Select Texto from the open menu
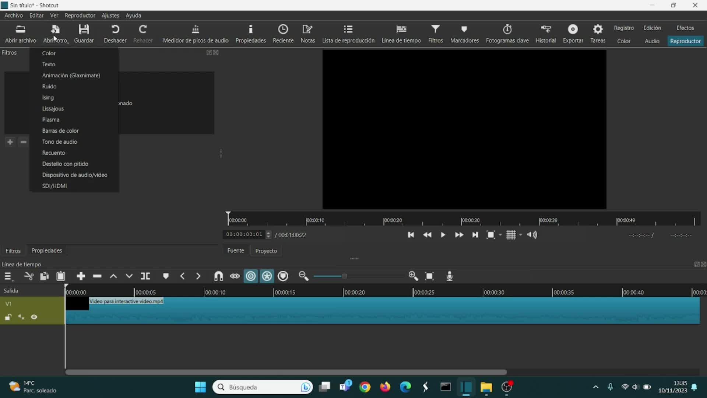The width and height of the screenshot is (707, 398). coord(49,64)
